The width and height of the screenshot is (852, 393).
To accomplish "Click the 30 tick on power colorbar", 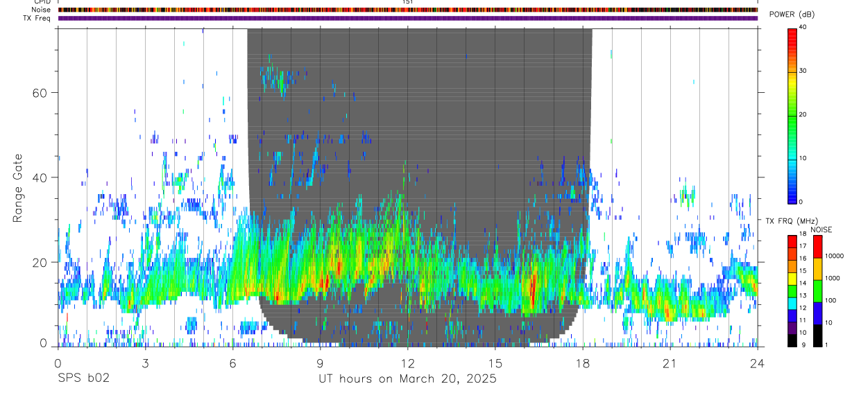I will (x=803, y=71).
